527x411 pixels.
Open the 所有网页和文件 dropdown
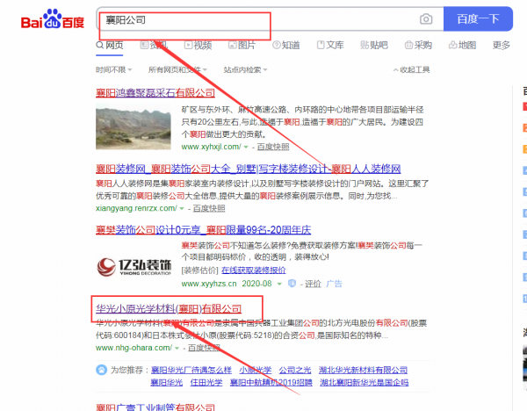coord(177,69)
